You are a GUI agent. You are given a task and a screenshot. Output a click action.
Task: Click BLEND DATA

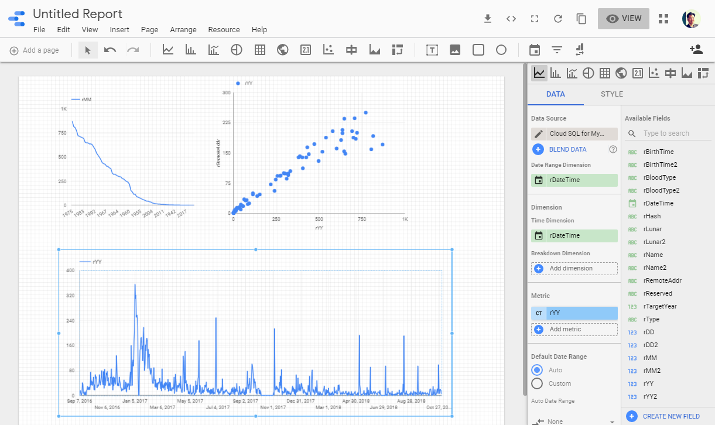click(567, 149)
